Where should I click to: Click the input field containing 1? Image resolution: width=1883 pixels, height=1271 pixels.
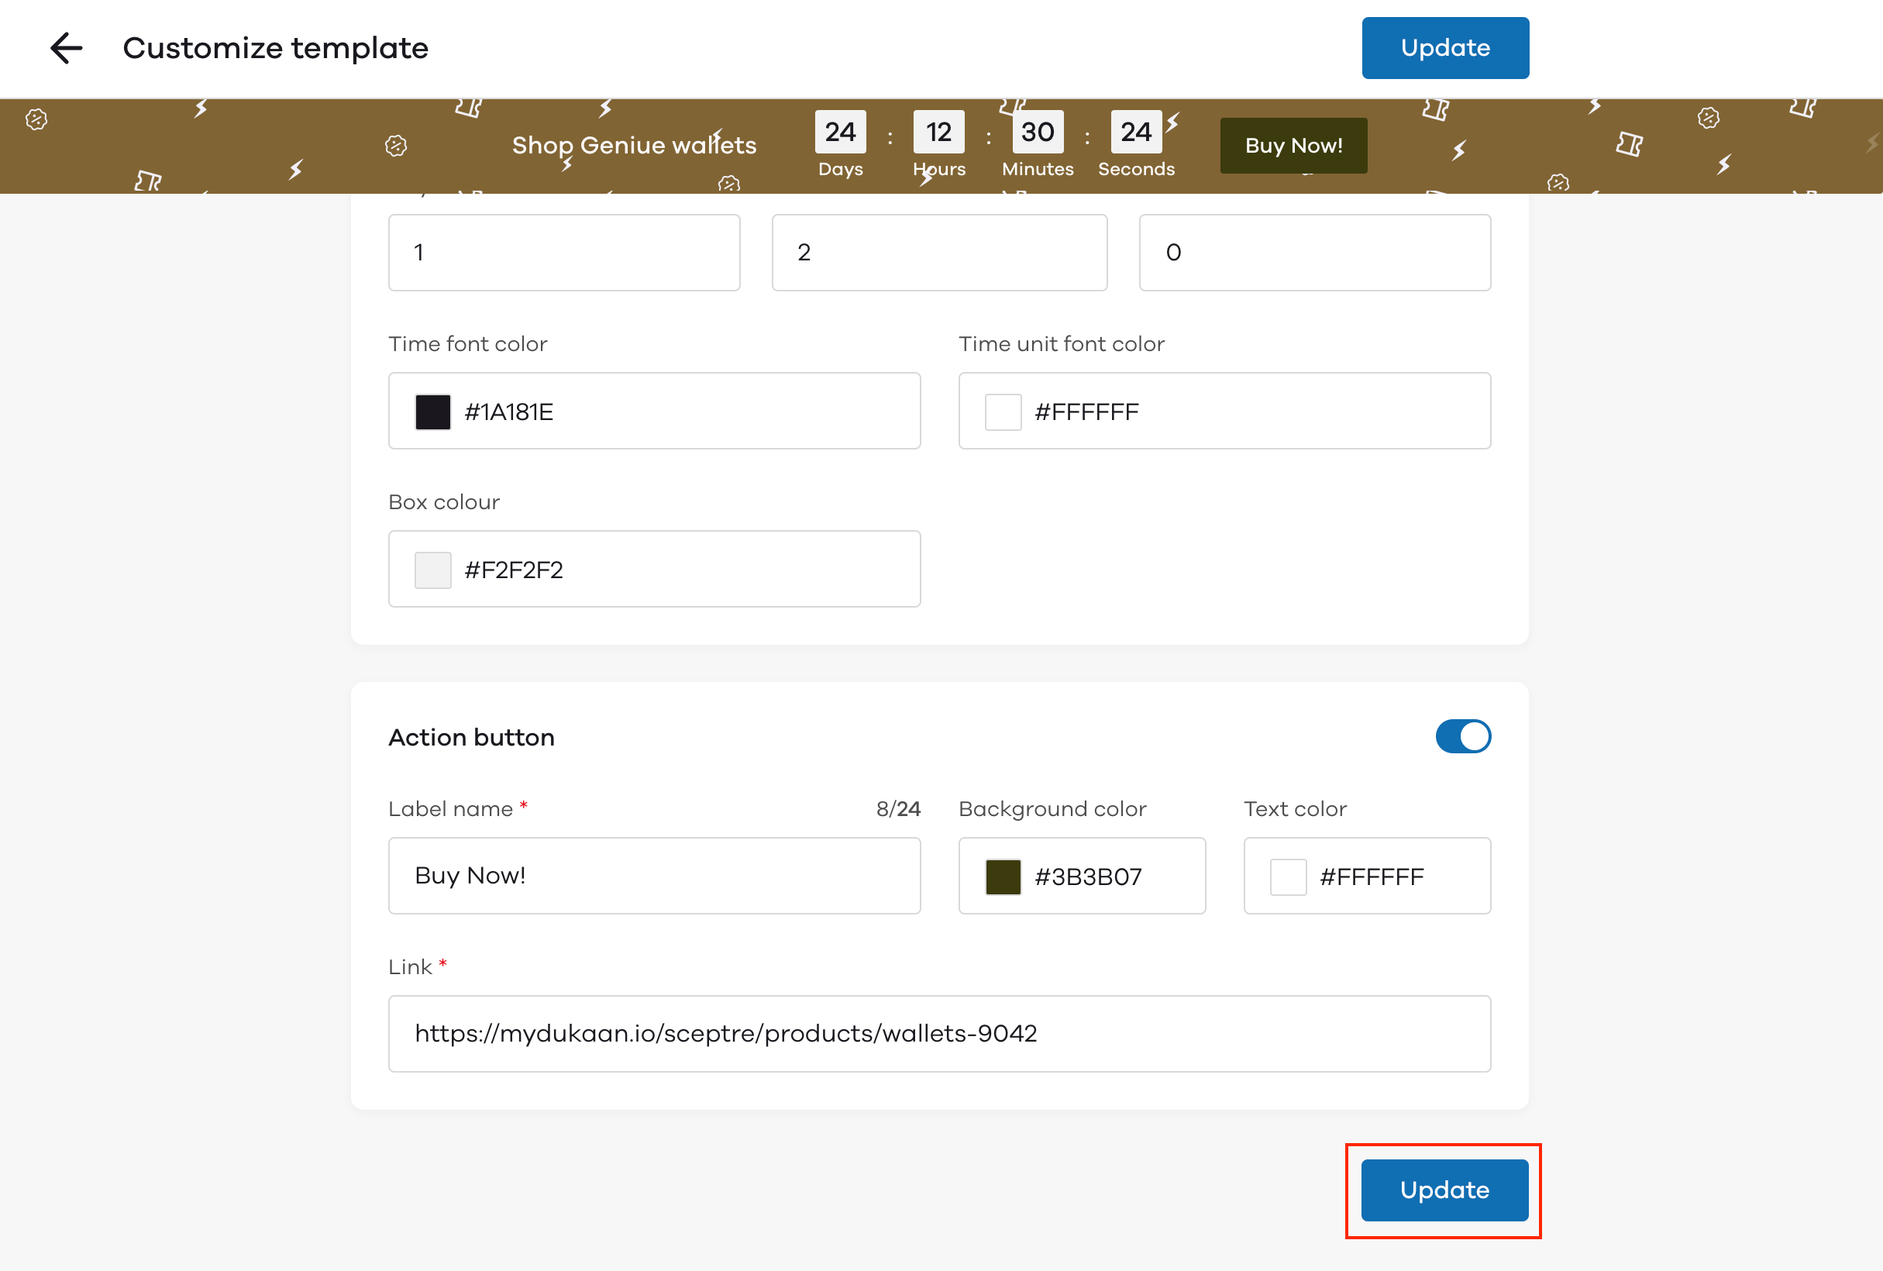[564, 252]
